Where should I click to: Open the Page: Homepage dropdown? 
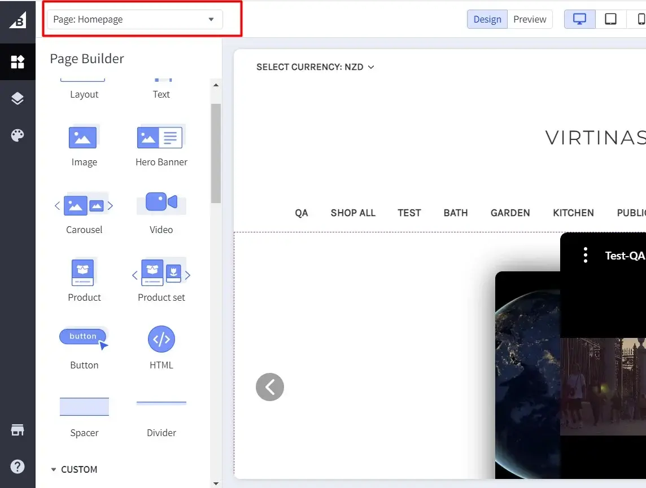click(134, 19)
